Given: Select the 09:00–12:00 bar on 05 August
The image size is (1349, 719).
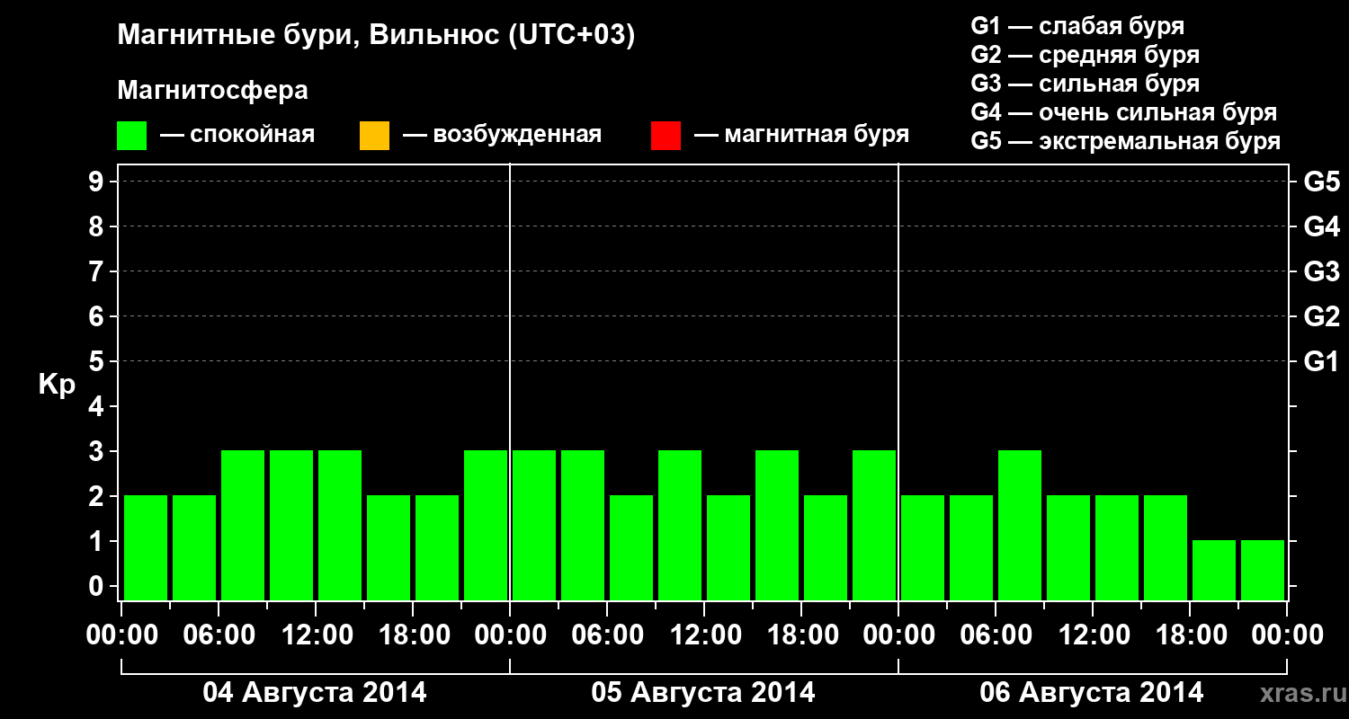Looking at the screenshot, I should coord(680,525).
